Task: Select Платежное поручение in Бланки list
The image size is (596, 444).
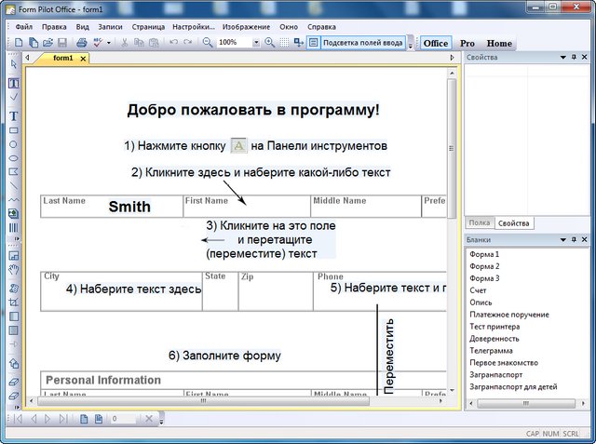Action: 509,315
